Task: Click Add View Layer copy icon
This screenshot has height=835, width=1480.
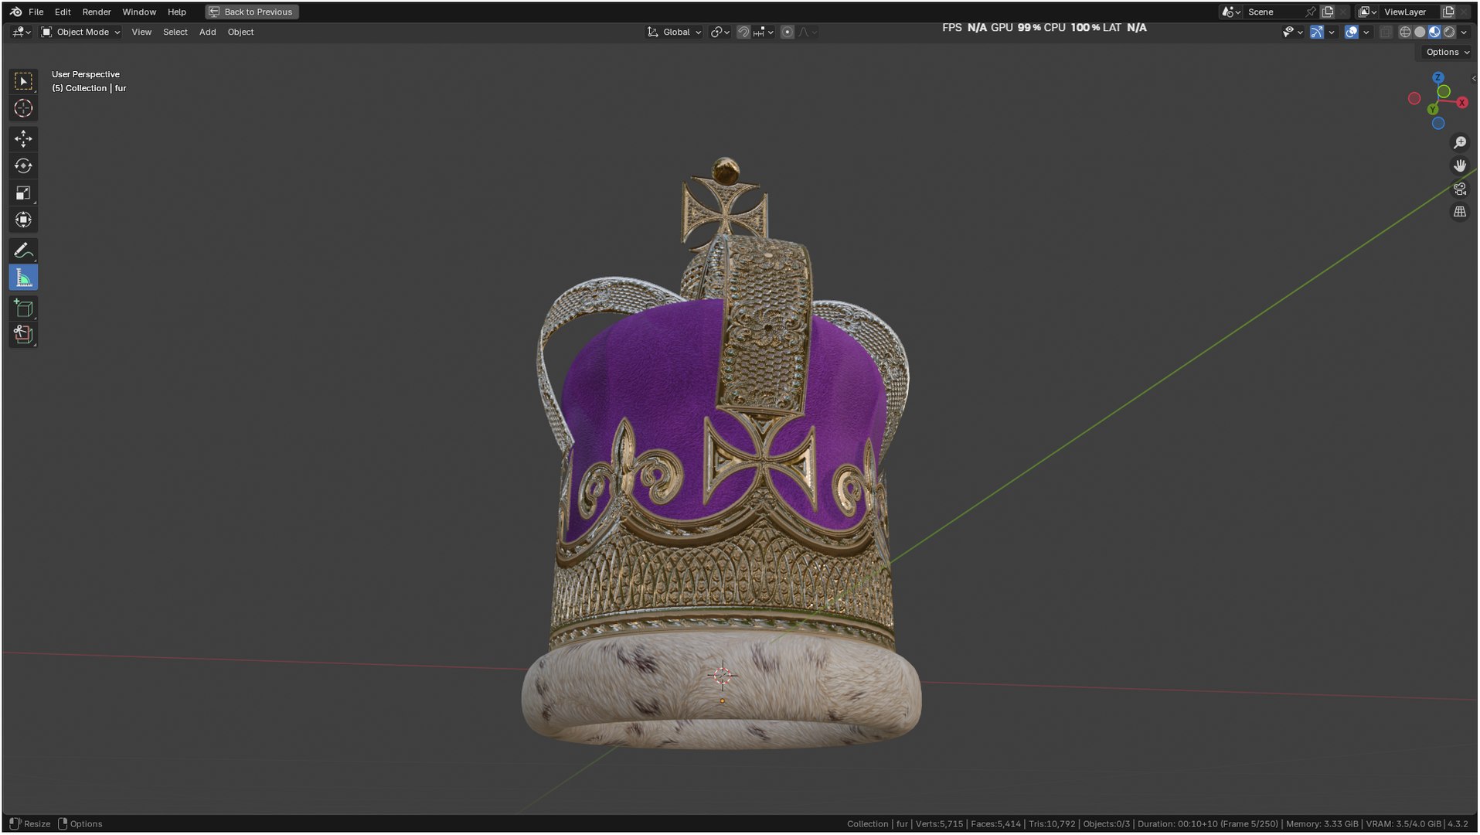Action: (x=1448, y=12)
